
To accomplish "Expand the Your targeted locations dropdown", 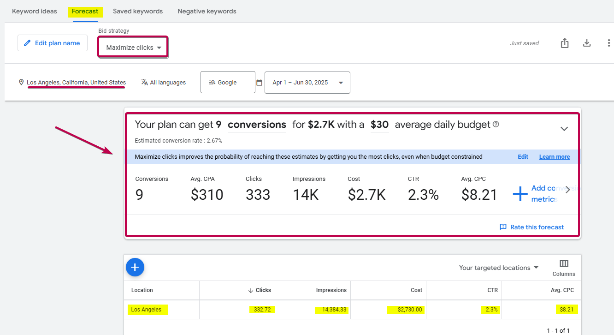I will tap(499, 268).
